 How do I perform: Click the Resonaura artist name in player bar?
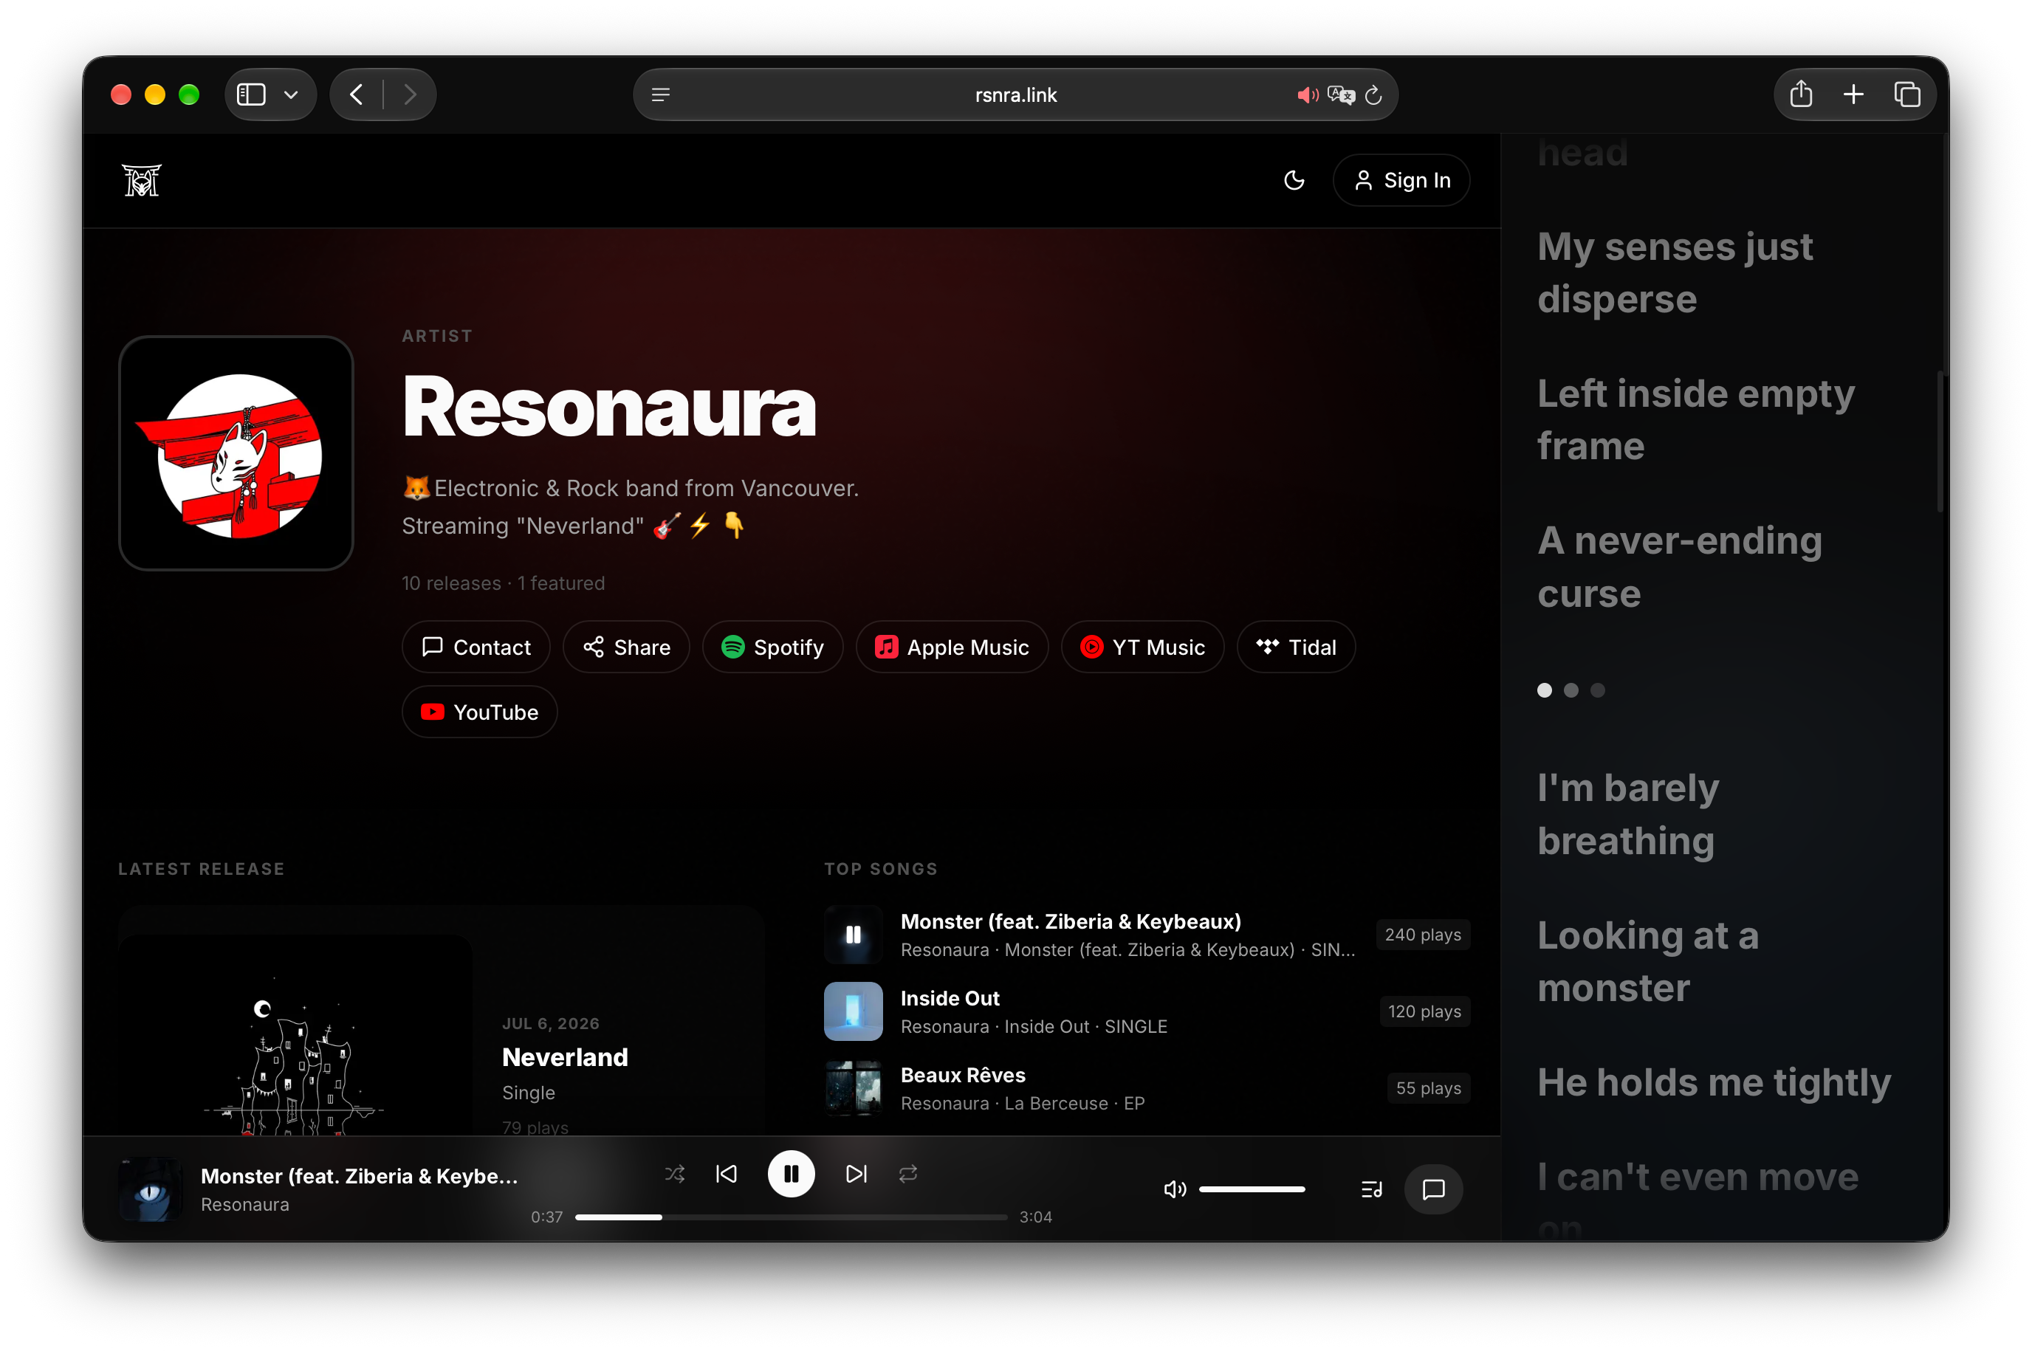pyautogui.click(x=244, y=1205)
